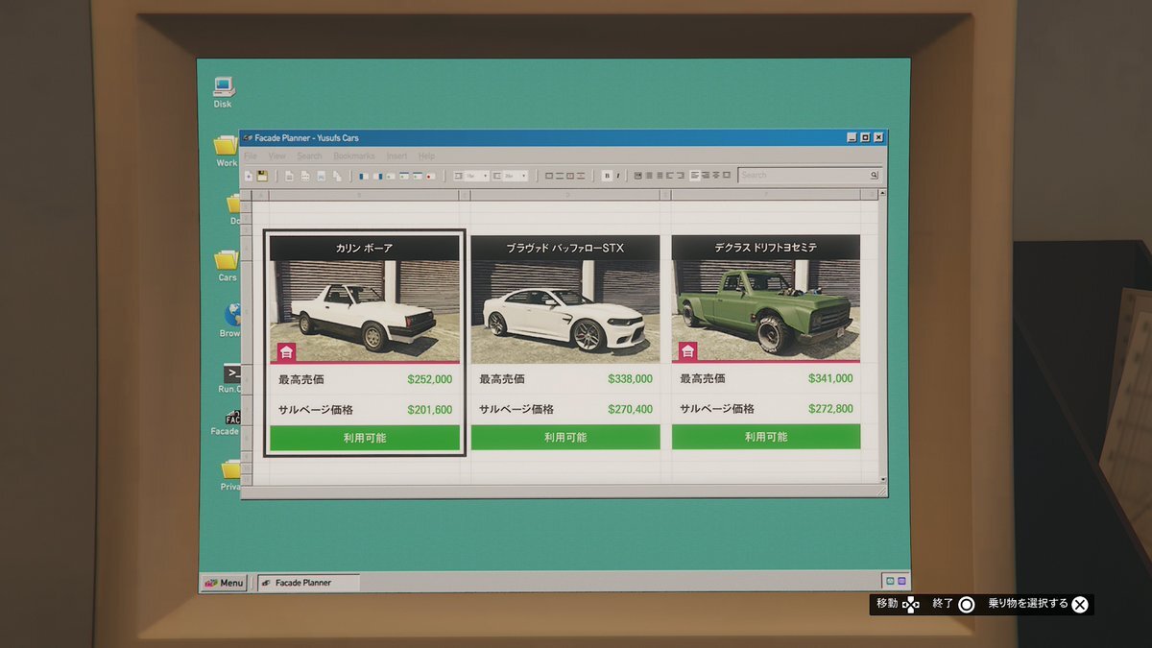Select the white バッファローSTX car thumbnail
The height and width of the screenshot is (648, 1152).
coord(565,311)
